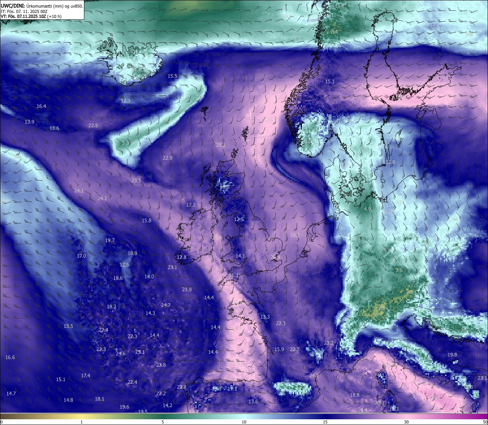
Task: Click the 16.8 value over Scotland
Action: (225, 187)
